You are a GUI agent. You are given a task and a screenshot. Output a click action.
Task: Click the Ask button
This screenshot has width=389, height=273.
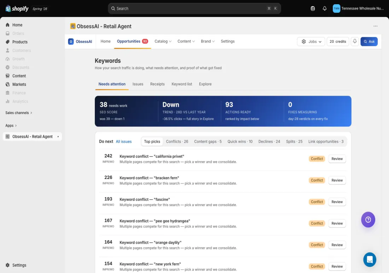(369, 41)
